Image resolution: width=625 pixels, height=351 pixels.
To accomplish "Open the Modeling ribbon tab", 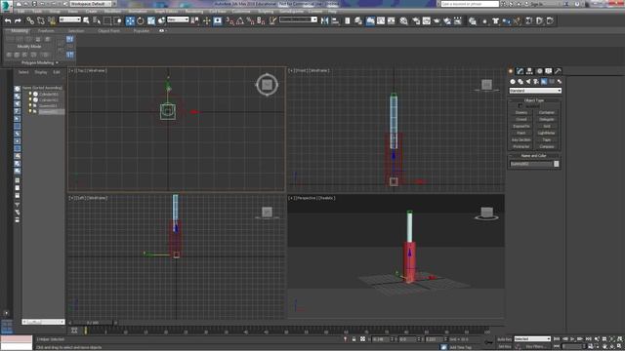I will (x=20, y=30).
